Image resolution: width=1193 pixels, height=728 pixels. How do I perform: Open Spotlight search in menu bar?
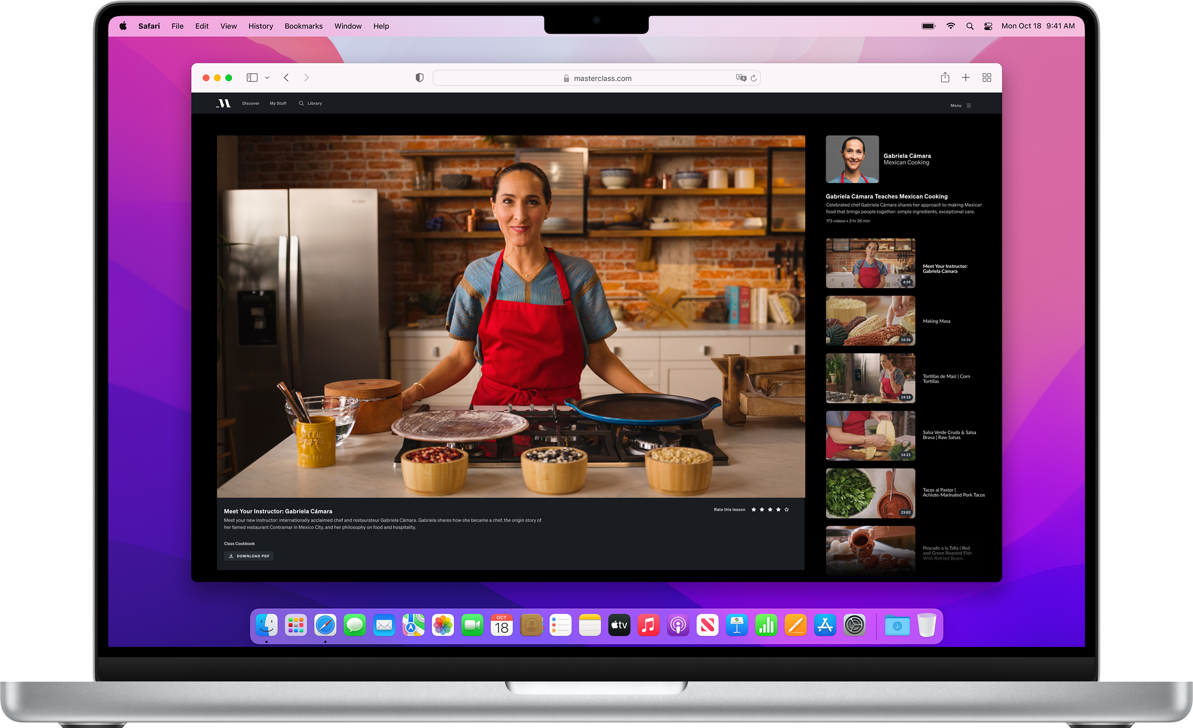(x=970, y=26)
